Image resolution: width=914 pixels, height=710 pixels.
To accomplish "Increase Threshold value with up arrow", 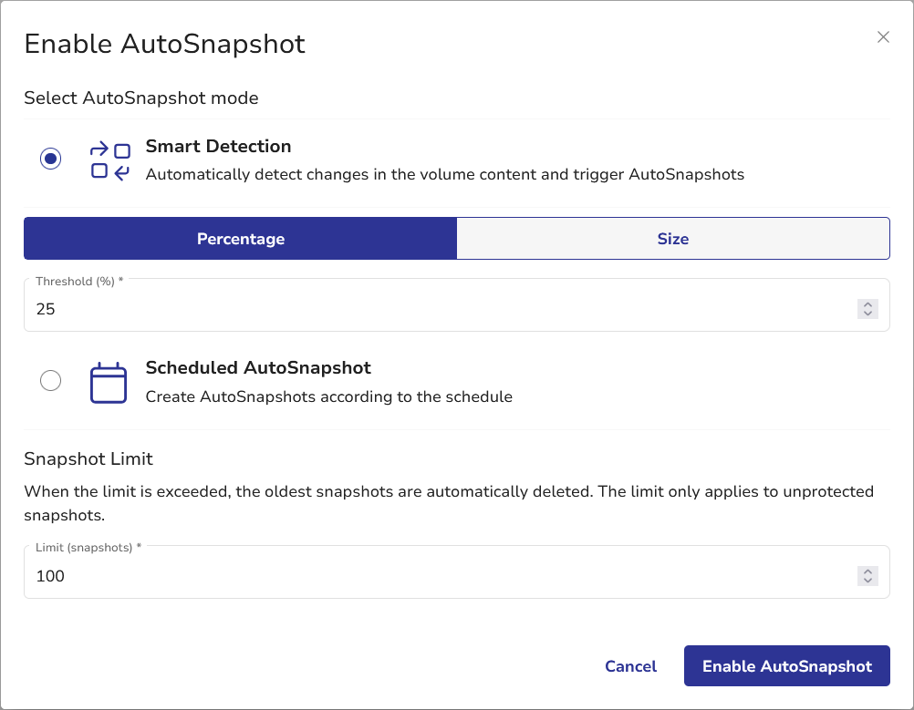I will click(x=867, y=304).
